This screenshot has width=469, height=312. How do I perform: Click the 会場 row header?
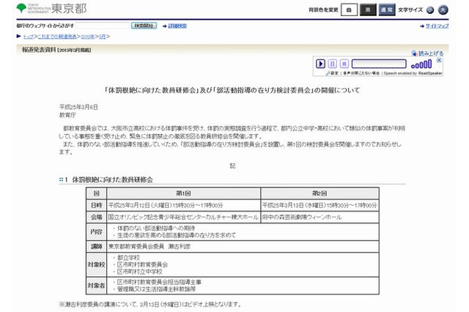pyautogui.click(x=96, y=218)
